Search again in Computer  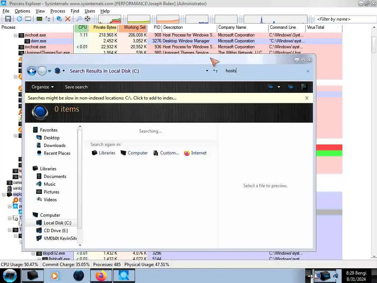coord(134,153)
